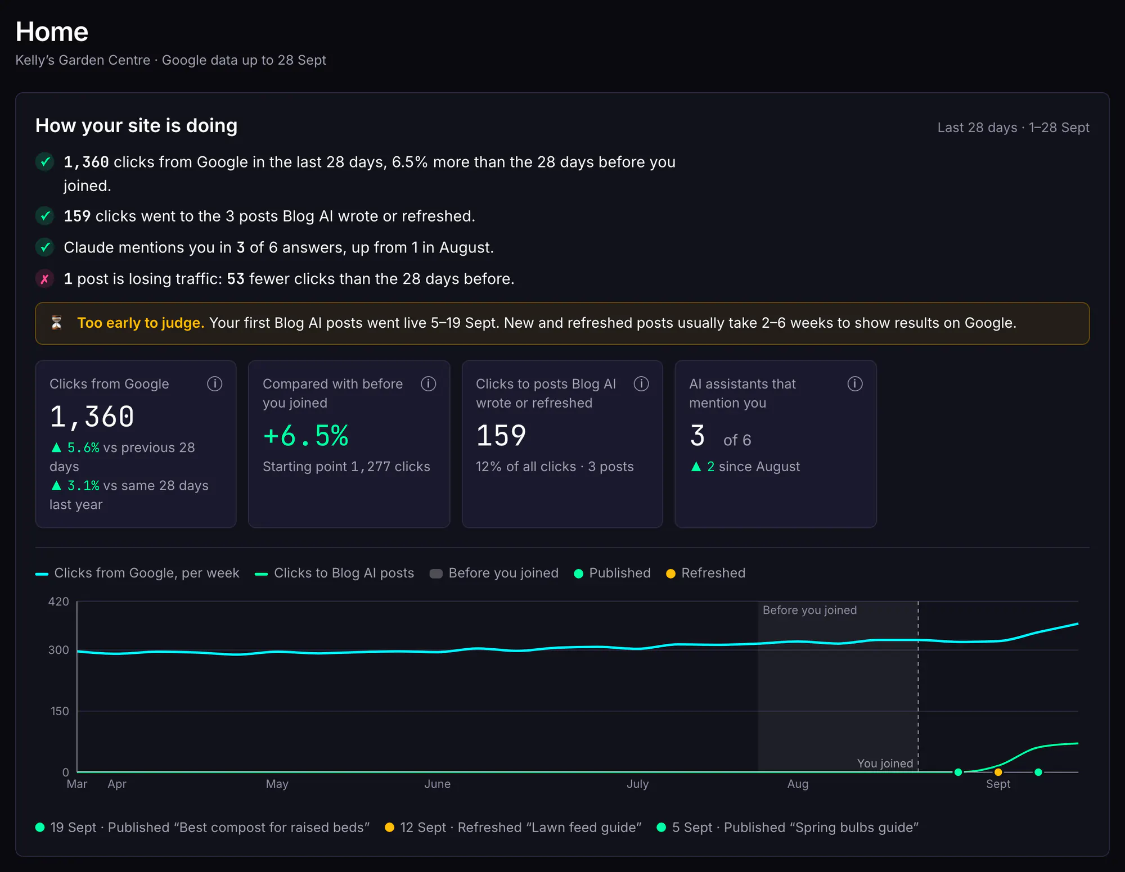Viewport: 1125px width, 872px height.
Task: Click 12% of all clicks · 3 posts text
Action: click(555, 467)
